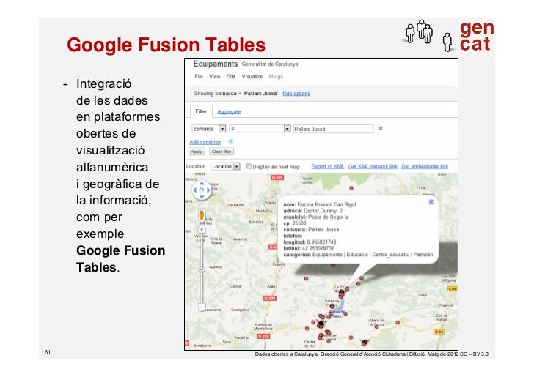Click the map zoom slider handle
The width and height of the screenshot is (534, 377).
[x=202, y=270]
